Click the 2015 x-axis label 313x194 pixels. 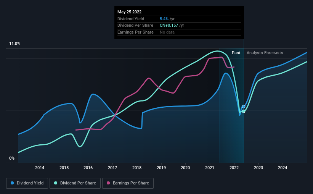(64, 168)
